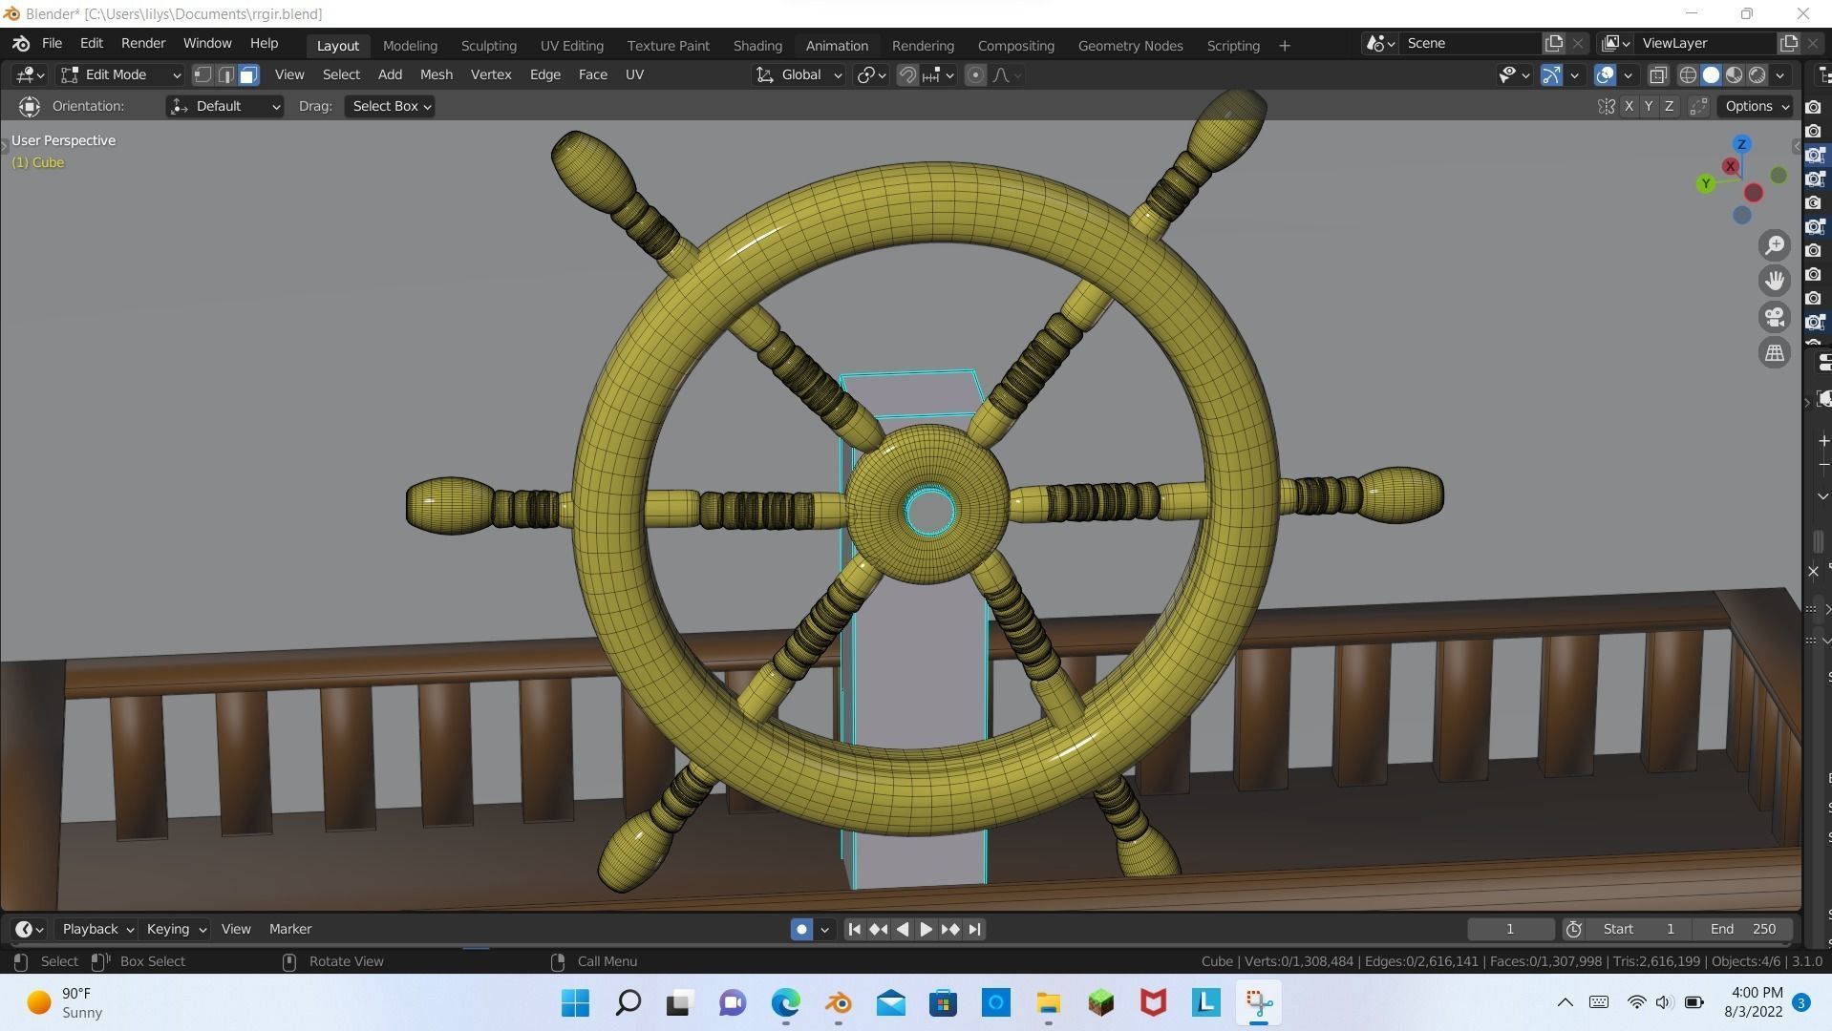Play the animation in reverse
This screenshot has width=1832, height=1031.
click(x=903, y=929)
